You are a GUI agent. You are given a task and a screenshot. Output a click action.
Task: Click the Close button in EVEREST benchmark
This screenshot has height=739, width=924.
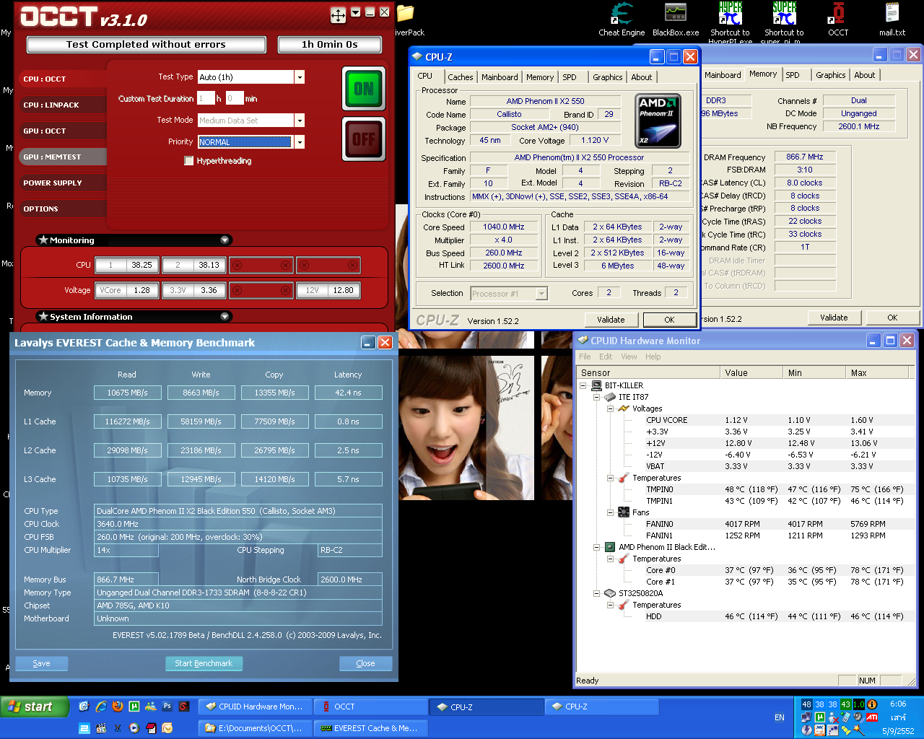[x=365, y=663]
